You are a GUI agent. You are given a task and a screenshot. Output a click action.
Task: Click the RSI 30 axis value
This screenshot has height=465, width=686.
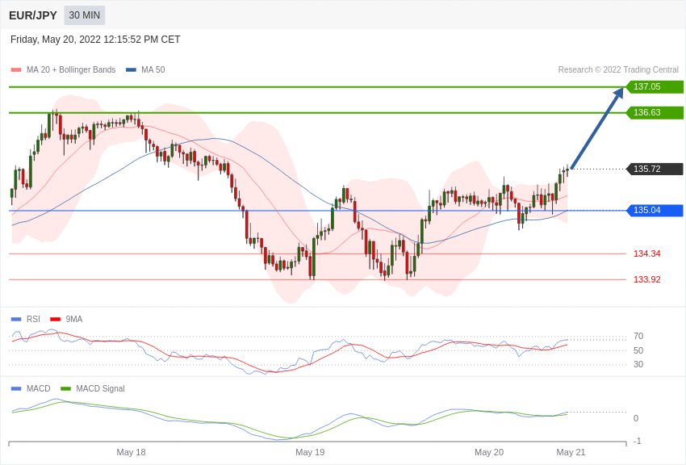[x=638, y=364]
